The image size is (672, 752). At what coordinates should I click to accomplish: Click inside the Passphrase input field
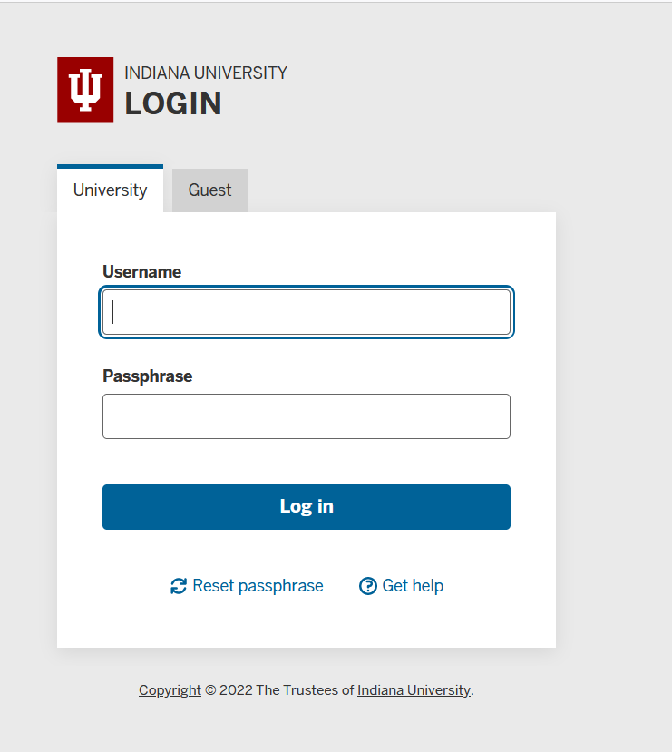[306, 416]
